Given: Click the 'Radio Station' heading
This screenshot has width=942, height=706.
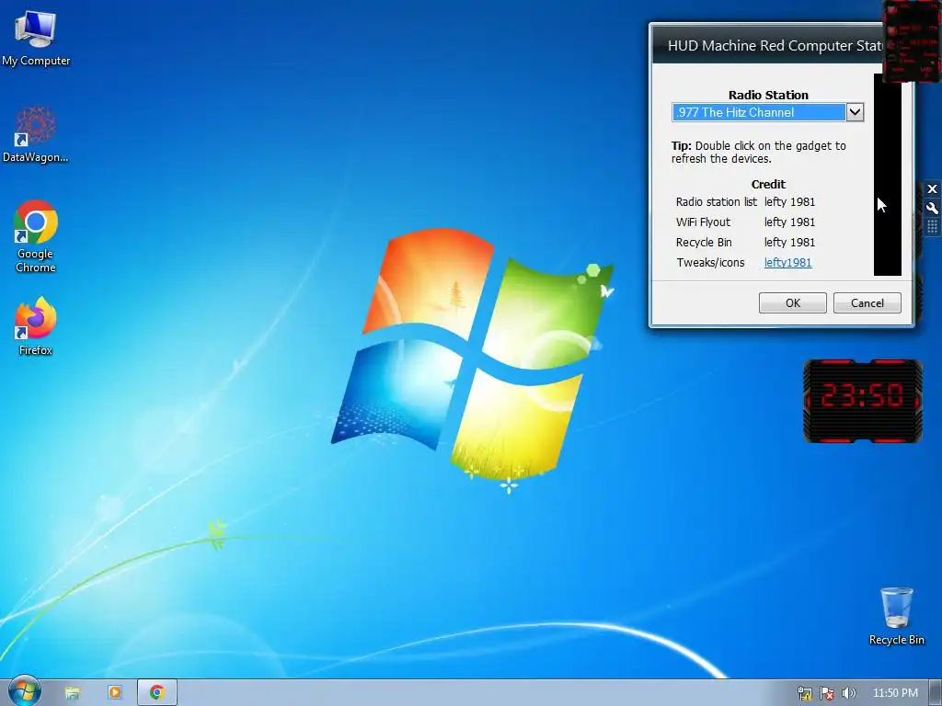Looking at the screenshot, I should pyautogui.click(x=768, y=95).
